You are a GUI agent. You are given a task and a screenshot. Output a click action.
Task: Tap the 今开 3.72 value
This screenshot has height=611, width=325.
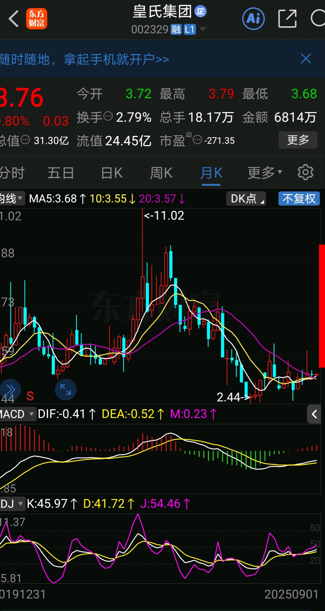click(139, 94)
